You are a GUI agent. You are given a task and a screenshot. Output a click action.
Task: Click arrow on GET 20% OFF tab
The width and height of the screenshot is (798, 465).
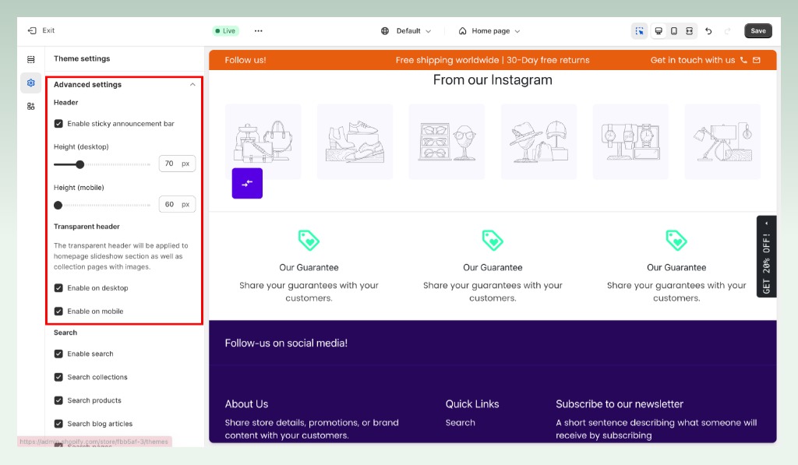pyautogui.click(x=767, y=224)
